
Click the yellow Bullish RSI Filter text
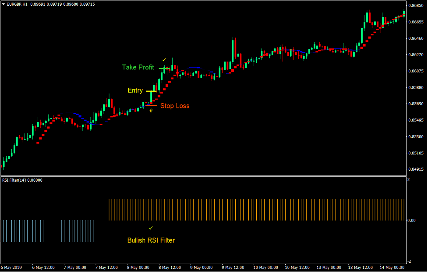pyautogui.click(x=151, y=240)
